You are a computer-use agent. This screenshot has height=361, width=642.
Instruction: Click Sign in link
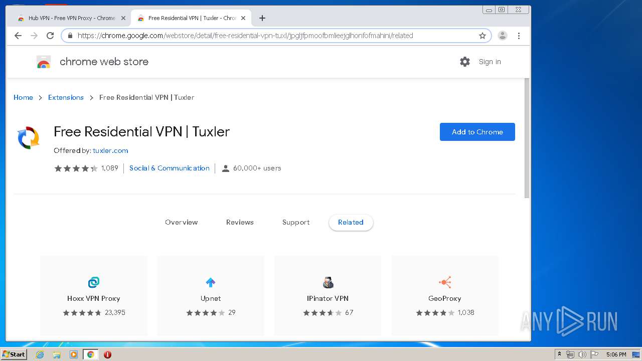point(490,62)
